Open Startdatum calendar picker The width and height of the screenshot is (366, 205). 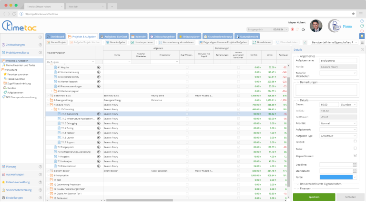355,170
